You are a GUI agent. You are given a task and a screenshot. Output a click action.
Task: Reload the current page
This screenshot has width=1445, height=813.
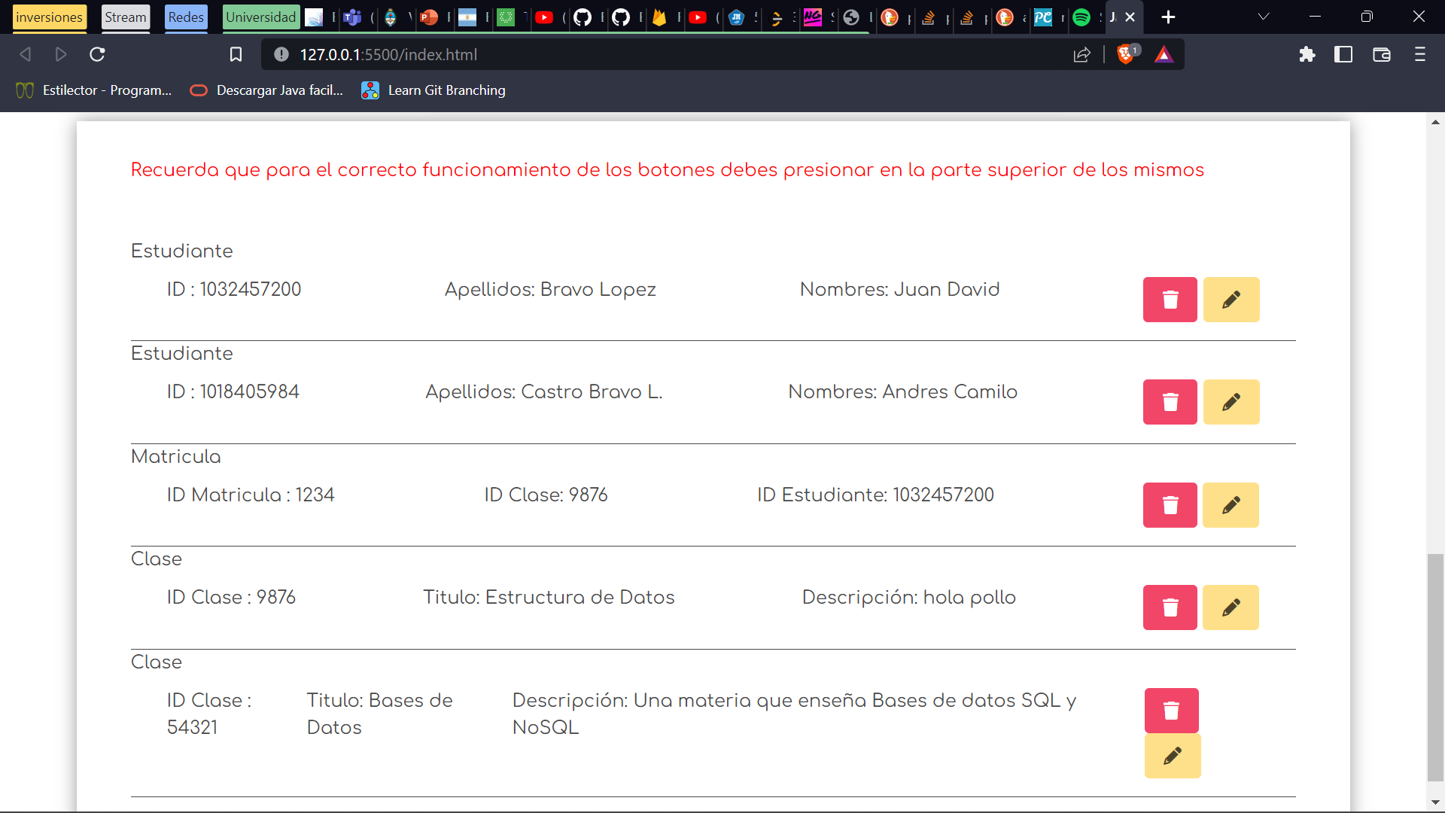point(97,54)
